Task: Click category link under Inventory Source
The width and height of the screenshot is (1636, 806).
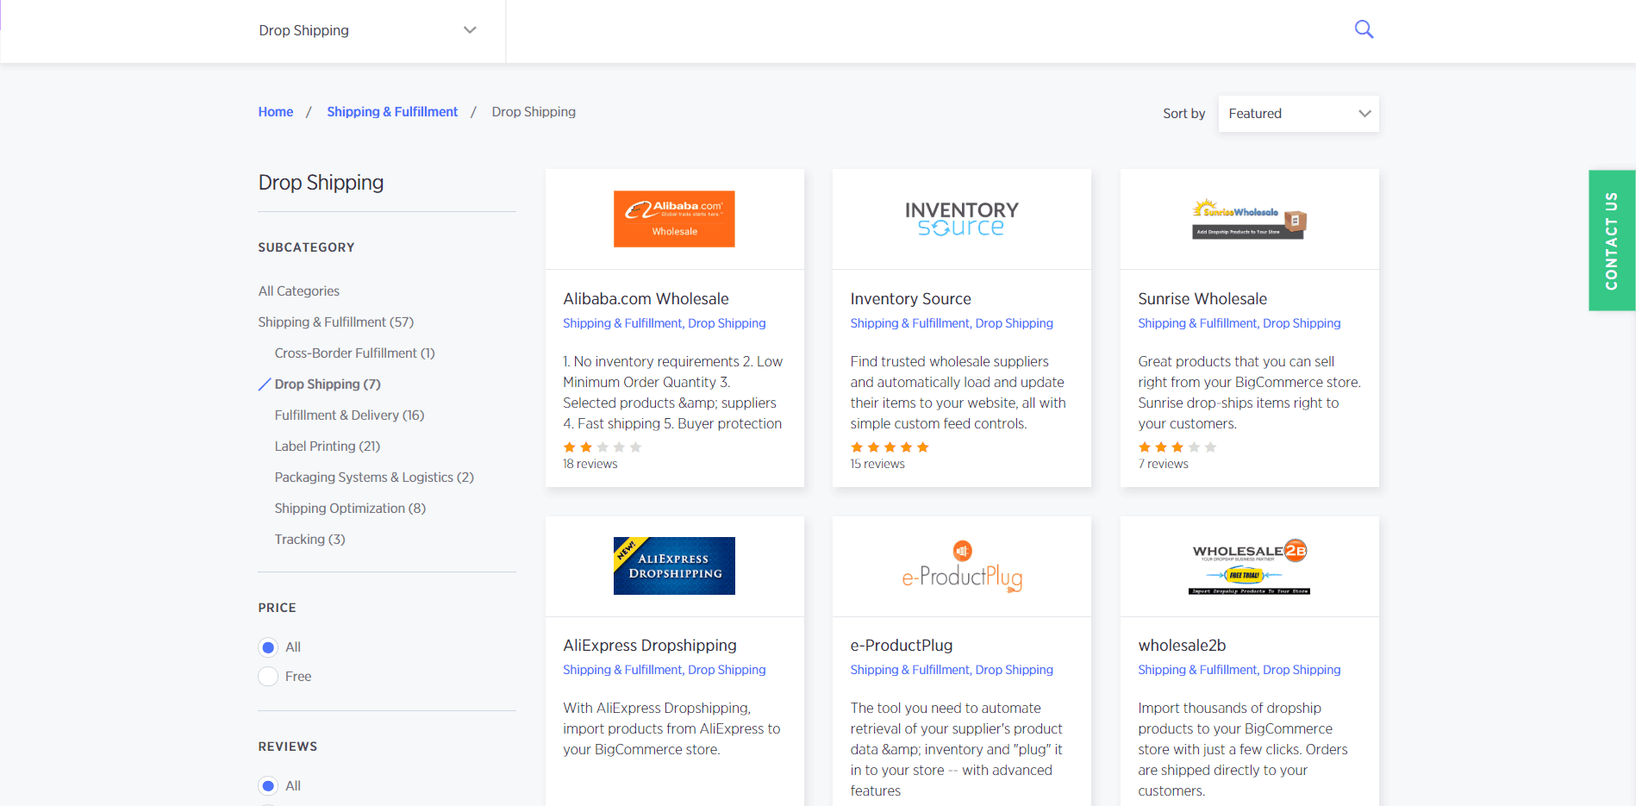Action: [x=952, y=323]
